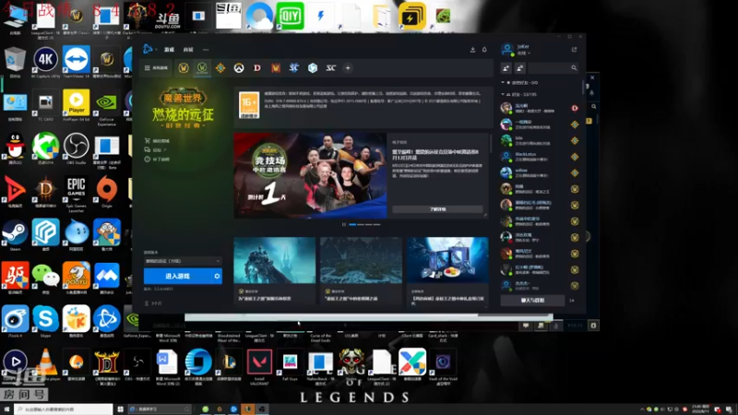738x415 pixels.
Task: Add a game with the plus button
Action: 348,67
